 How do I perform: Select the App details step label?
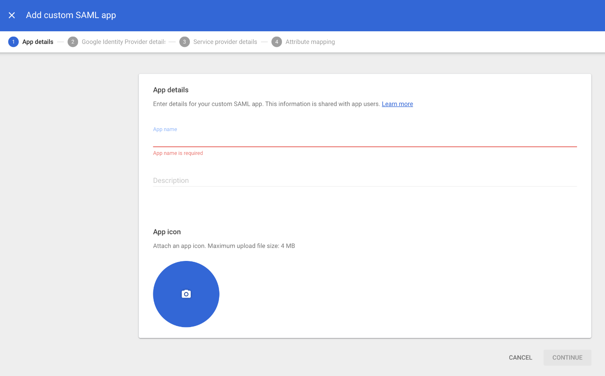pyautogui.click(x=38, y=42)
